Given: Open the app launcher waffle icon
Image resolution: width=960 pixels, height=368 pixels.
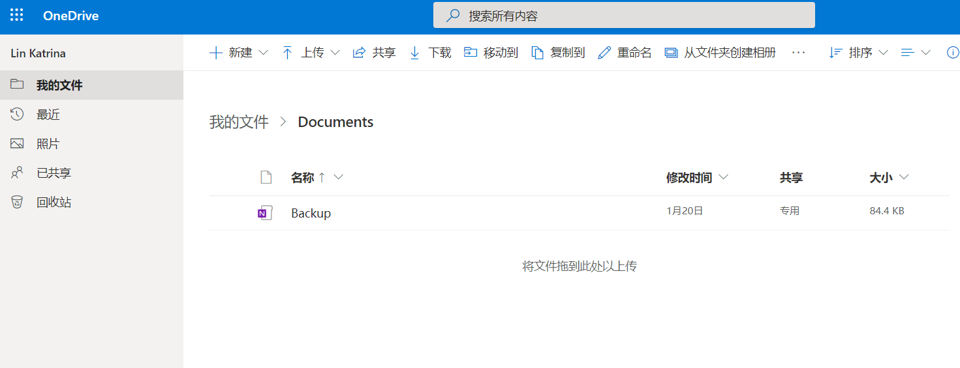Looking at the screenshot, I should point(17,16).
